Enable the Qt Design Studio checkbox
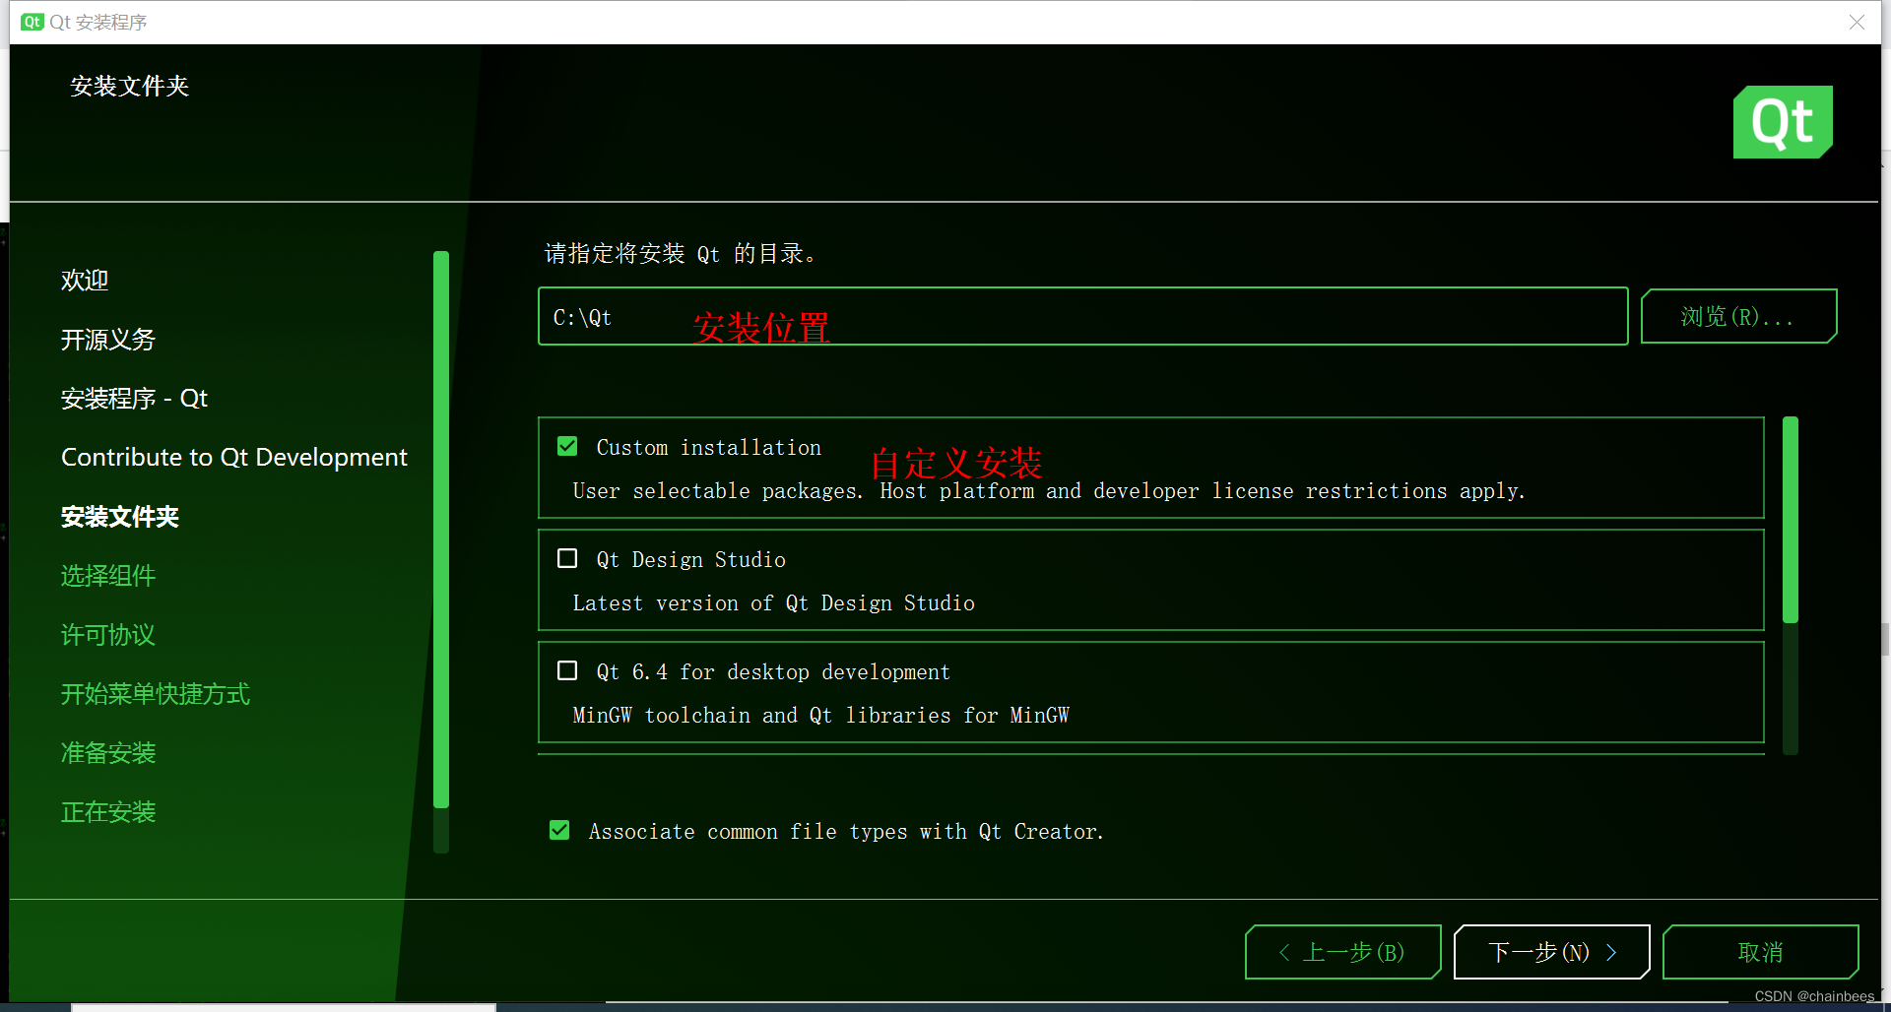 point(567,559)
